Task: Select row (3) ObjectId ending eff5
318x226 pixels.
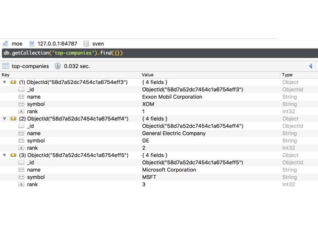Action: (x=74, y=155)
